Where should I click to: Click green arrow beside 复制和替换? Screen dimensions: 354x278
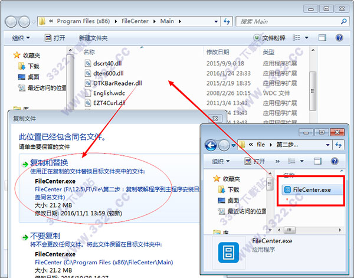25,164
